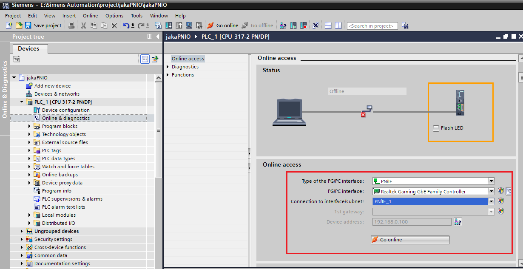
Task: Toggle the details view icon in Project tree
Action: coord(145,59)
